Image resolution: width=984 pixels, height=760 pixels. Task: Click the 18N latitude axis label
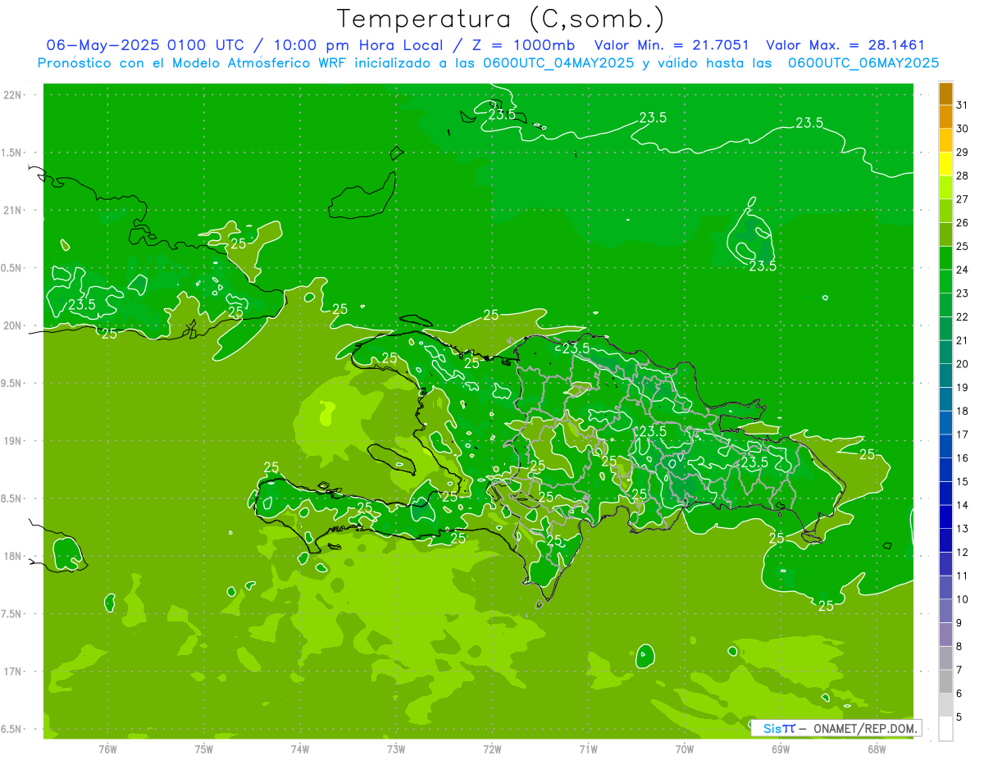click(x=12, y=557)
